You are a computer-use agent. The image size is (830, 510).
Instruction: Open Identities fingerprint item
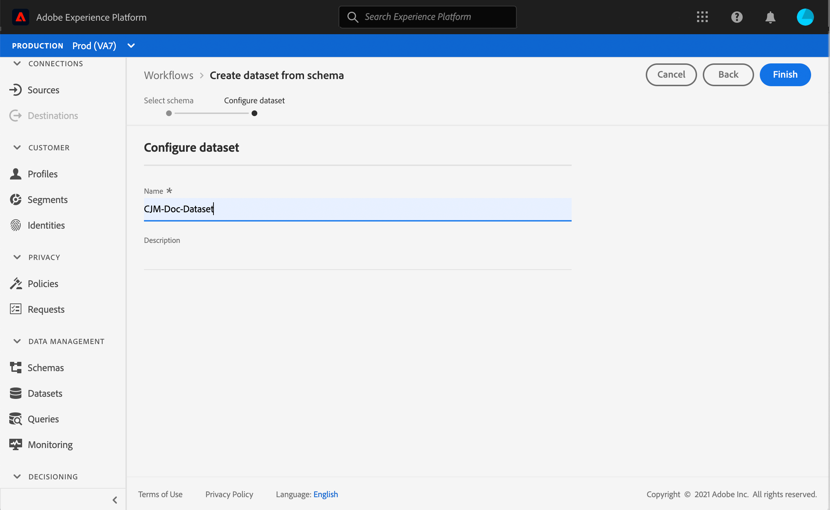click(46, 225)
